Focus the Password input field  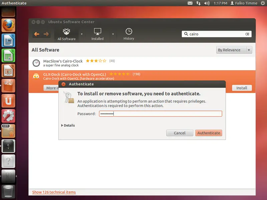(161, 114)
